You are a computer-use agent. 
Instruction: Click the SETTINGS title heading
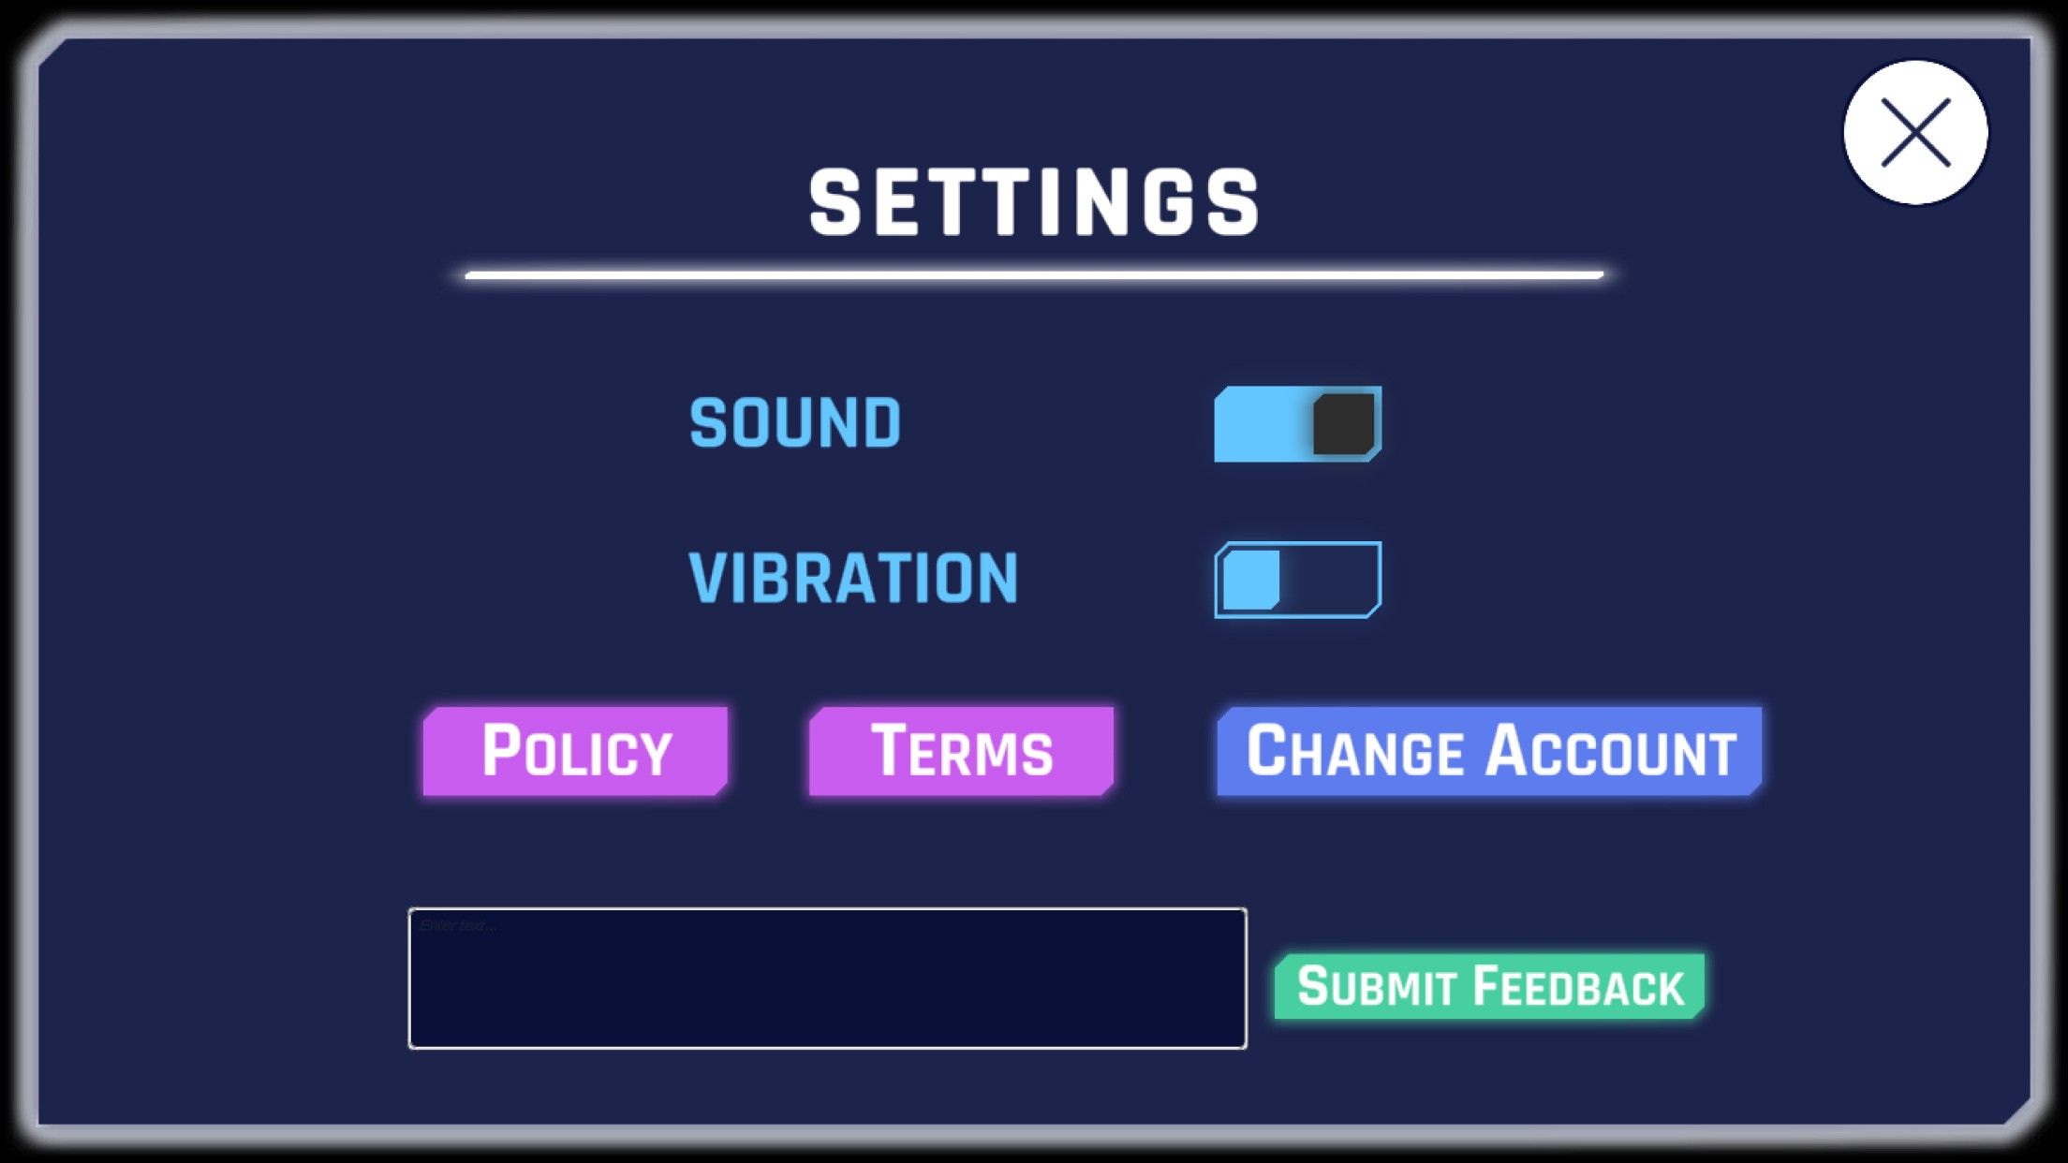point(1034,202)
